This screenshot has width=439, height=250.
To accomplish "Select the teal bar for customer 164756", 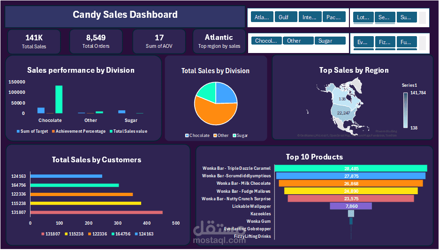I will (x=75, y=185).
